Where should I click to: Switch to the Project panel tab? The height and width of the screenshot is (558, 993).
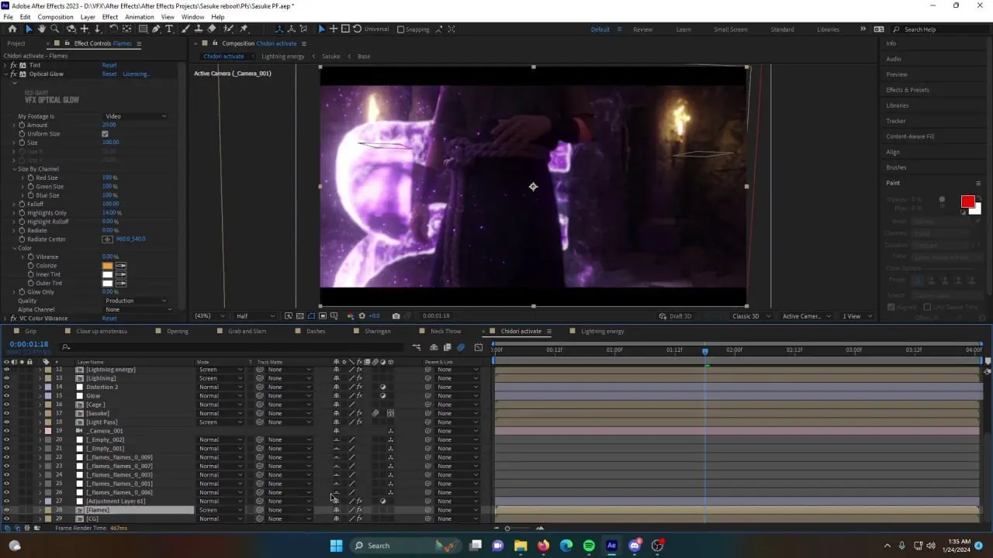[x=16, y=43]
